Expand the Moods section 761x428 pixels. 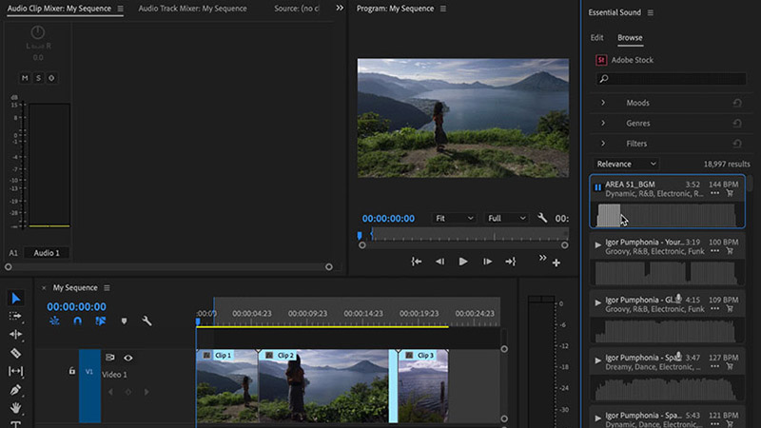click(x=603, y=103)
